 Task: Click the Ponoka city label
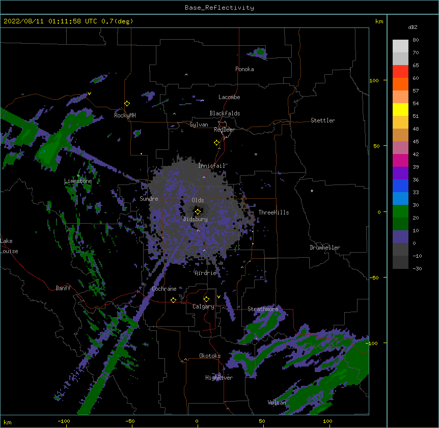point(244,69)
